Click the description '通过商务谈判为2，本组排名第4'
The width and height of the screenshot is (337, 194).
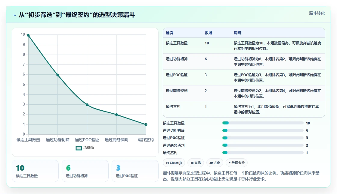[x=277, y=93]
